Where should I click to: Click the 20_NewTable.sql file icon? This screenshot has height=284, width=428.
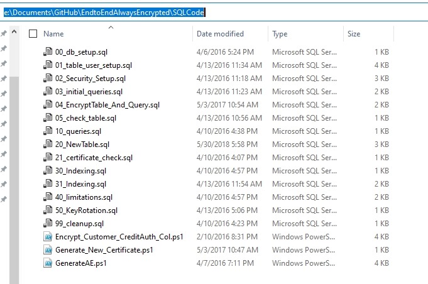point(48,145)
